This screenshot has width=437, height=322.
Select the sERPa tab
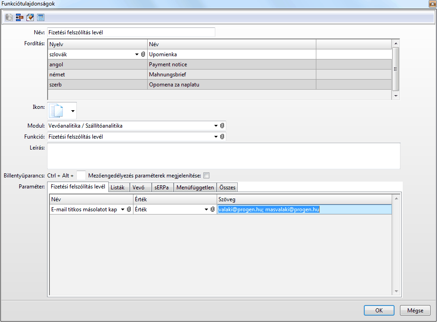pos(162,188)
